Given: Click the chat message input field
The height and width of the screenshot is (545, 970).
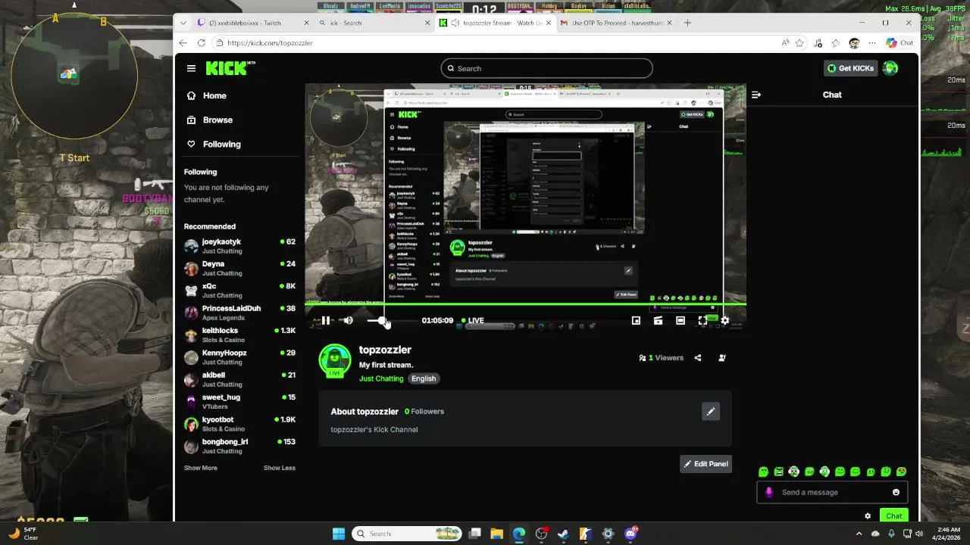Looking at the screenshot, I should click(x=832, y=492).
